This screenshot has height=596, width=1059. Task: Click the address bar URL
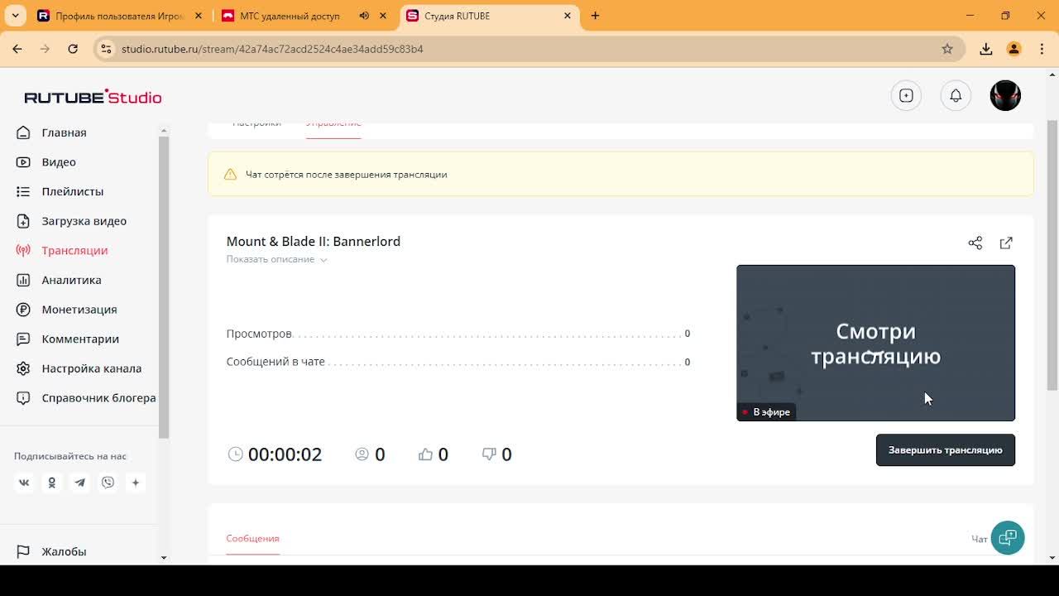[272, 49]
